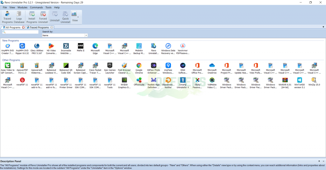Select AnyMP4 DVD Ripper 8.0.32

[x=22, y=49]
